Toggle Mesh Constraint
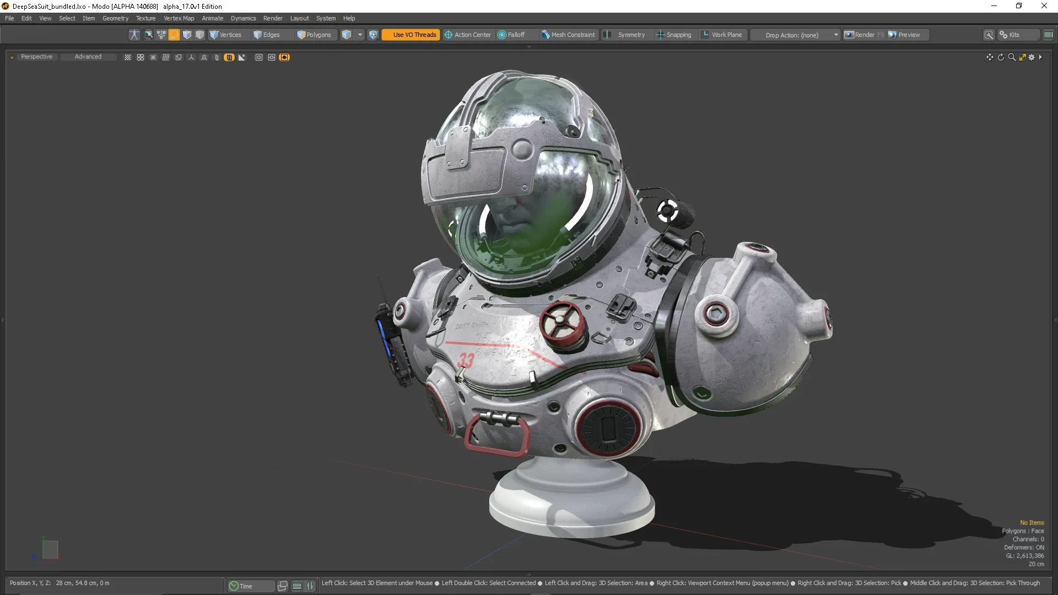Image resolution: width=1058 pixels, height=595 pixels. (568, 35)
